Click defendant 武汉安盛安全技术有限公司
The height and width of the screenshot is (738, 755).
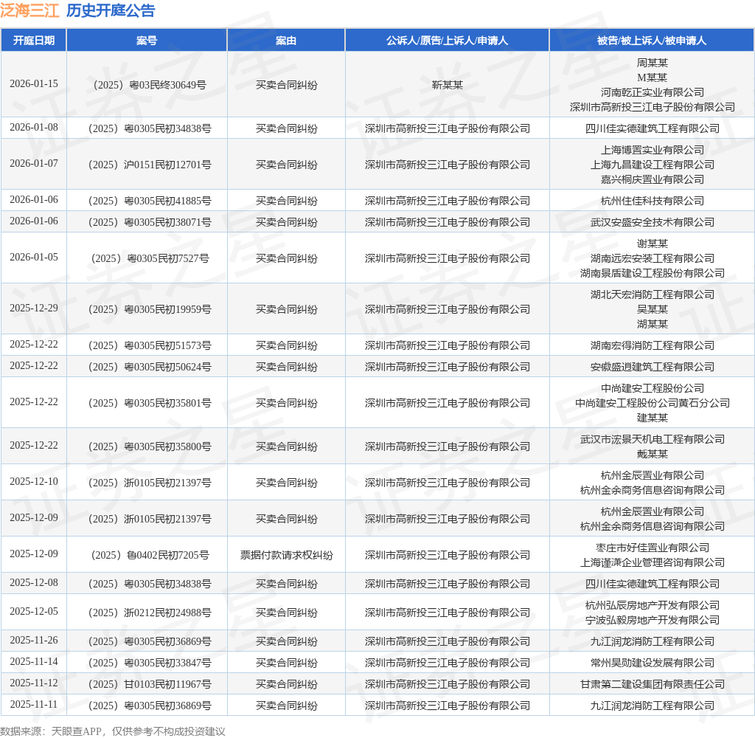pos(652,222)
